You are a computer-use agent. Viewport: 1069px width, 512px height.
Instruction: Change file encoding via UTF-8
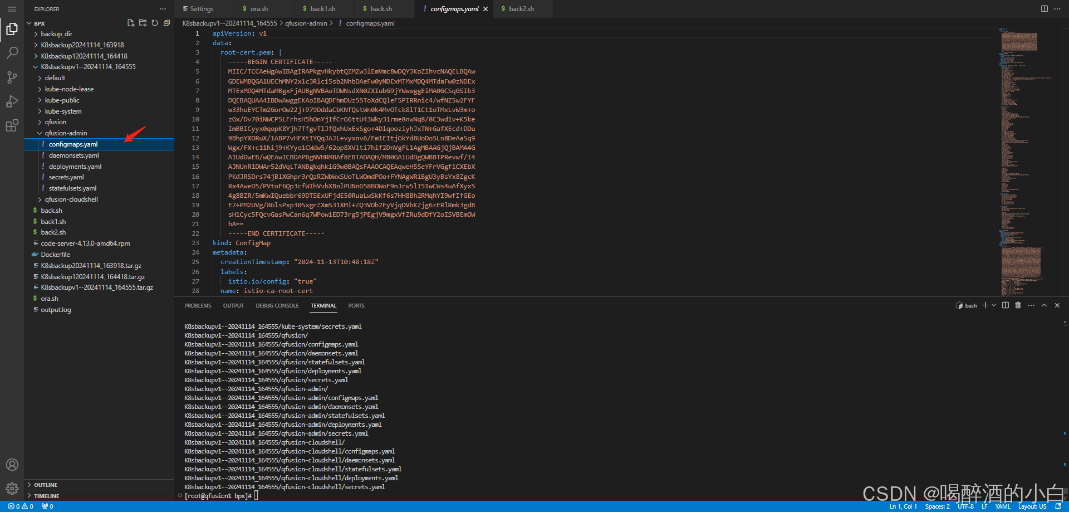(x=966, y=506)
